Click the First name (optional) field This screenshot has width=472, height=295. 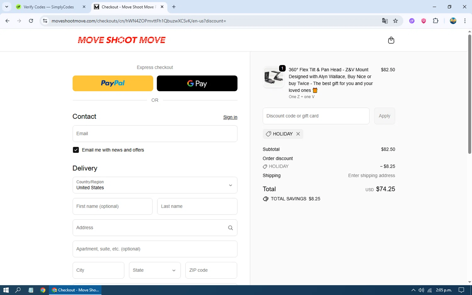tap(112, 206)
